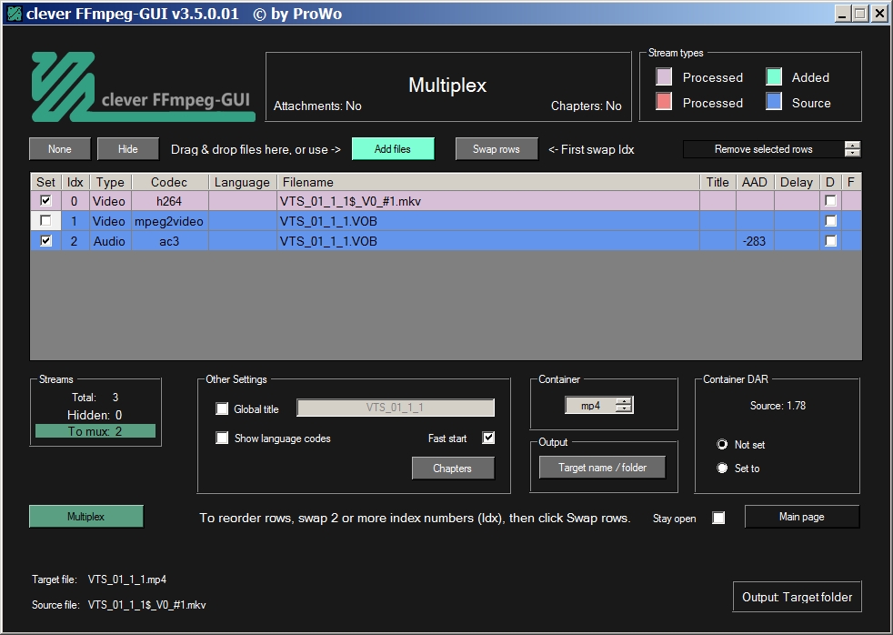The image size is (893, 635).
Task: Click the Global title text field
Action: tap(396, 408)
